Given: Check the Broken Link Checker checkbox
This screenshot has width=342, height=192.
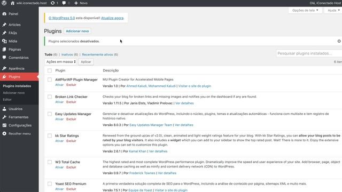Looking at the screenshot, I should (50, 97).
